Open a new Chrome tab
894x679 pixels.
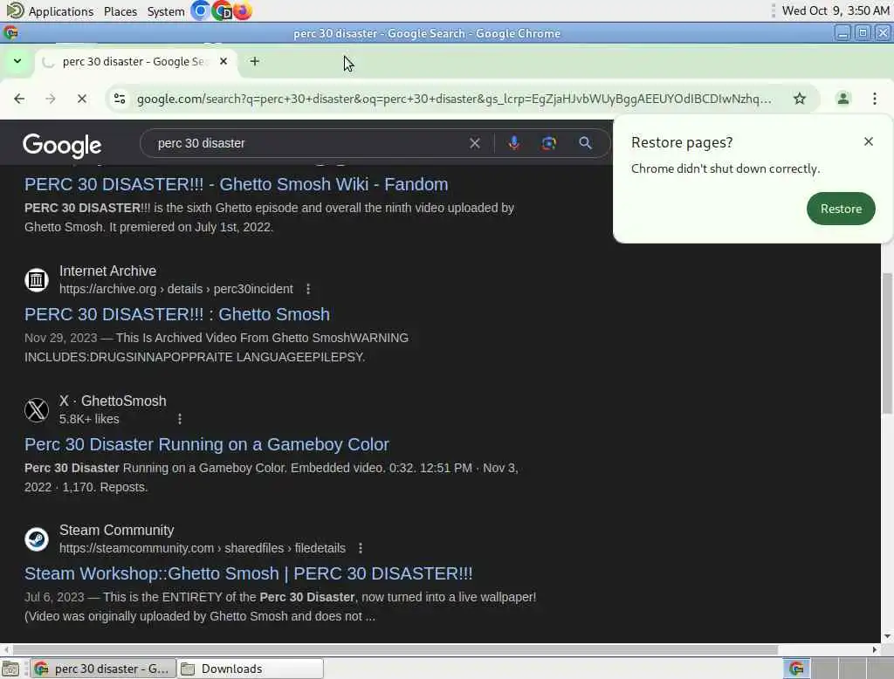pyautogui.click(x=255, y=61)
